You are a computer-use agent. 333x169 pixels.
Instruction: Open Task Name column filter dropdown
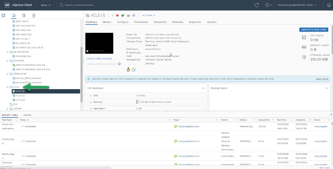[16, 120]
